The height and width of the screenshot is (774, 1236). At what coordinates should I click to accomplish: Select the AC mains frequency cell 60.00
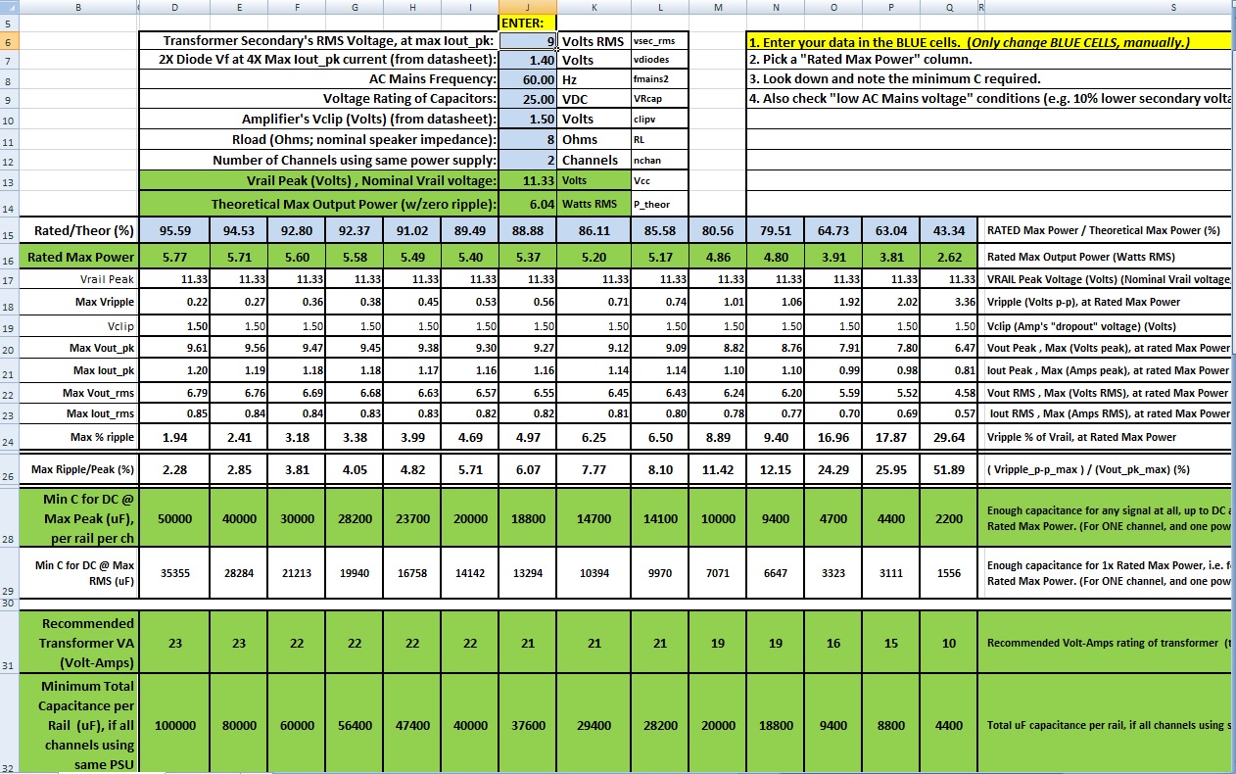coord(528,79)
